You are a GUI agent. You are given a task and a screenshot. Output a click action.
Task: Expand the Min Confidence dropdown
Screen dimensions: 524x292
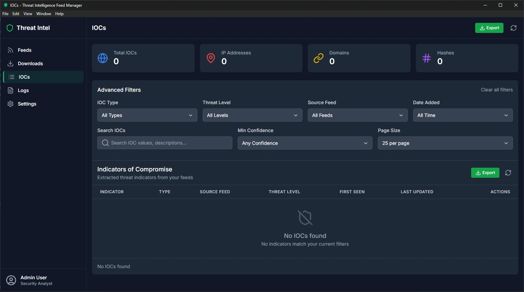305,143
